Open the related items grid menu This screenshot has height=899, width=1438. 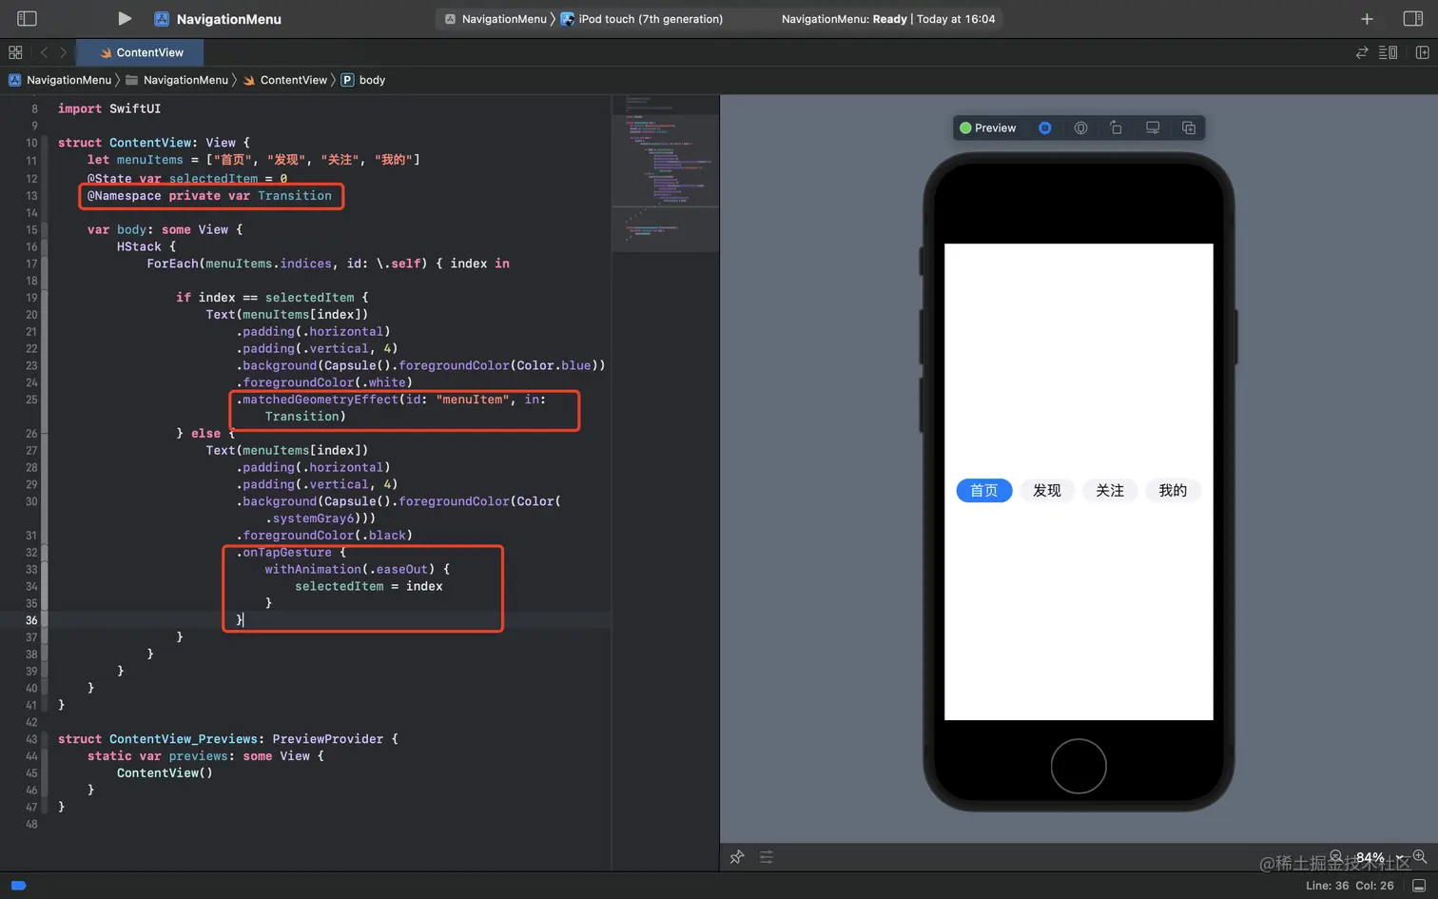[x=15, y=52]
